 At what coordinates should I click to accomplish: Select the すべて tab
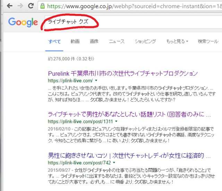[54, 42]
